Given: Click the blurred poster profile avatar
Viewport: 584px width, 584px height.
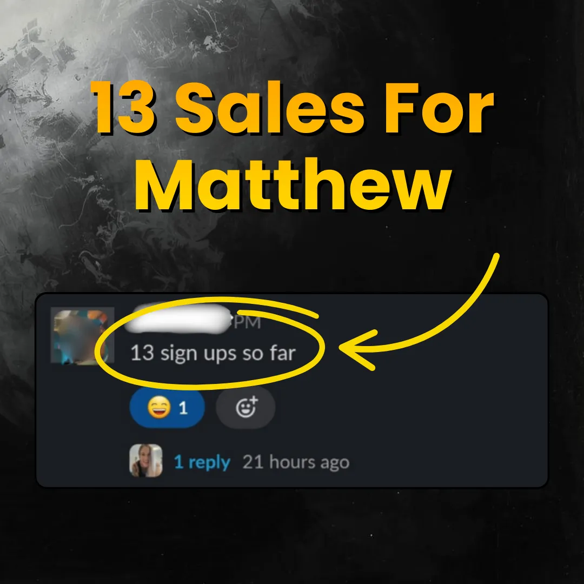Looking at the screenshot, I should point(82,336).
